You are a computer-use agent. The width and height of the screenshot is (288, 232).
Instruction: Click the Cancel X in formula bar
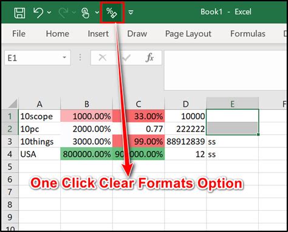point(103,58)
